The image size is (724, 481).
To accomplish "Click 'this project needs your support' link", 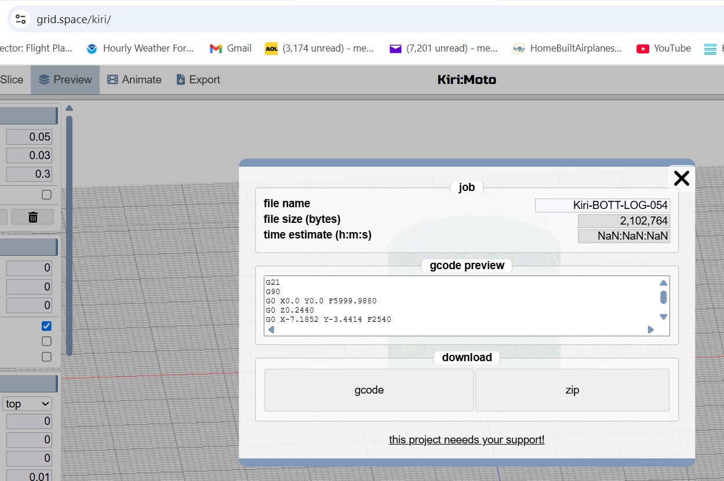I will click(467, 440).
